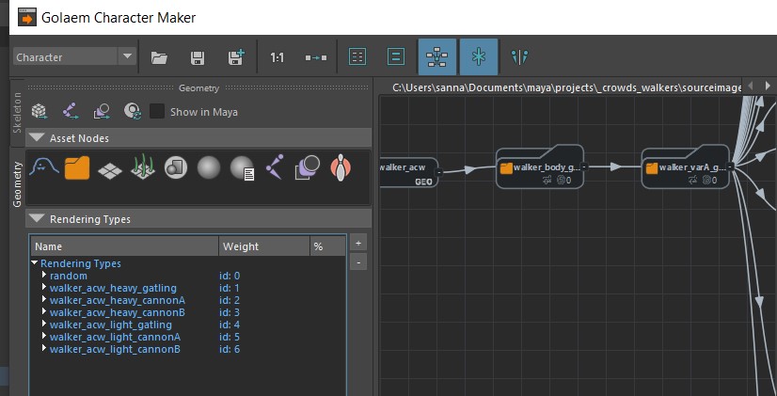This screenshot has height=396, width=777.
Task: Switch to the Skeleton side tab
Action: (17, 112)
